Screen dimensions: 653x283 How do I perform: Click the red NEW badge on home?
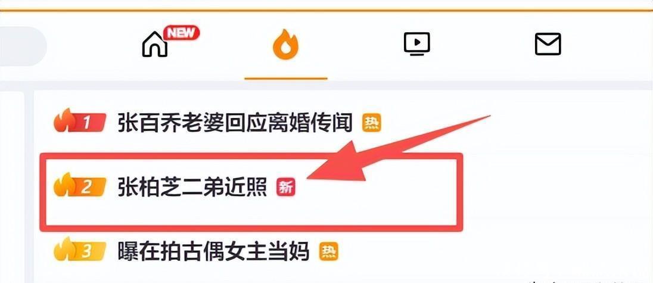pos(181,33)
